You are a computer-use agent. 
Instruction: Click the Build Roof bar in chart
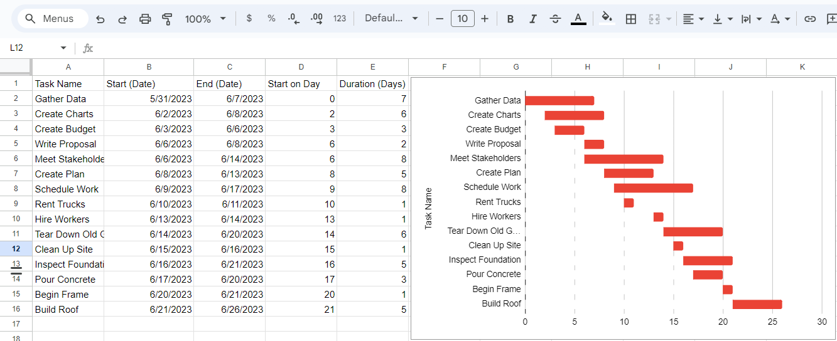757,304
